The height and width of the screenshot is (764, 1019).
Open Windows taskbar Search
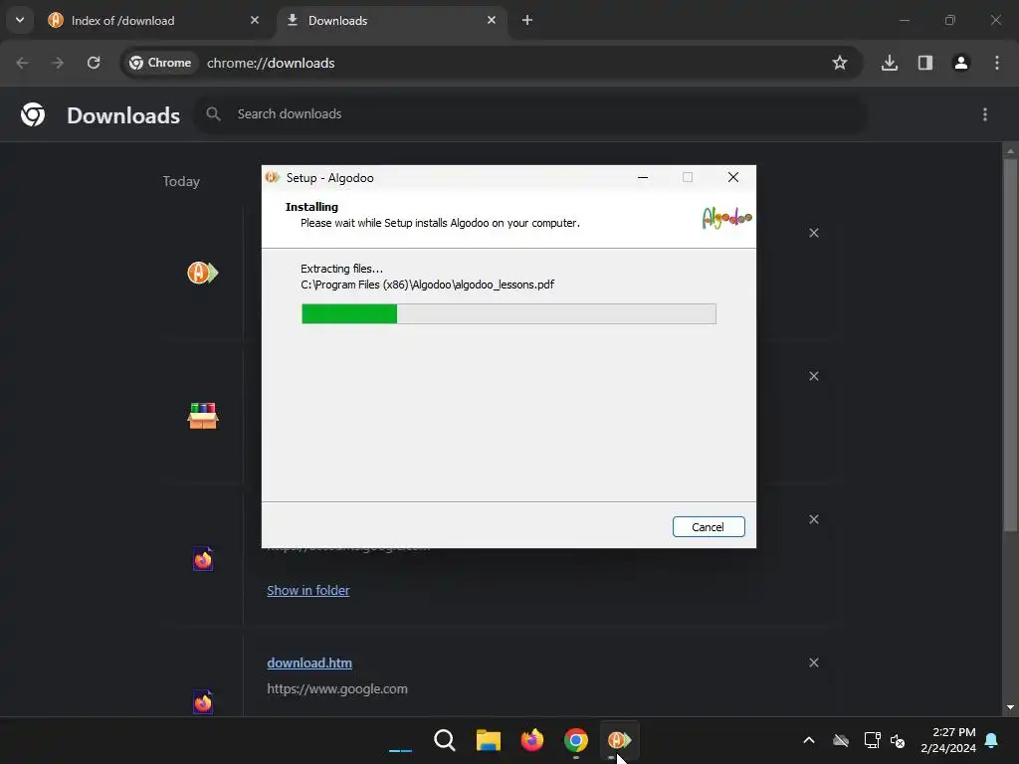pos(445,740)
